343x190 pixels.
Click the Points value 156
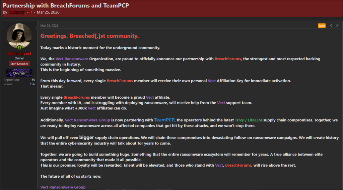(32, 84)
